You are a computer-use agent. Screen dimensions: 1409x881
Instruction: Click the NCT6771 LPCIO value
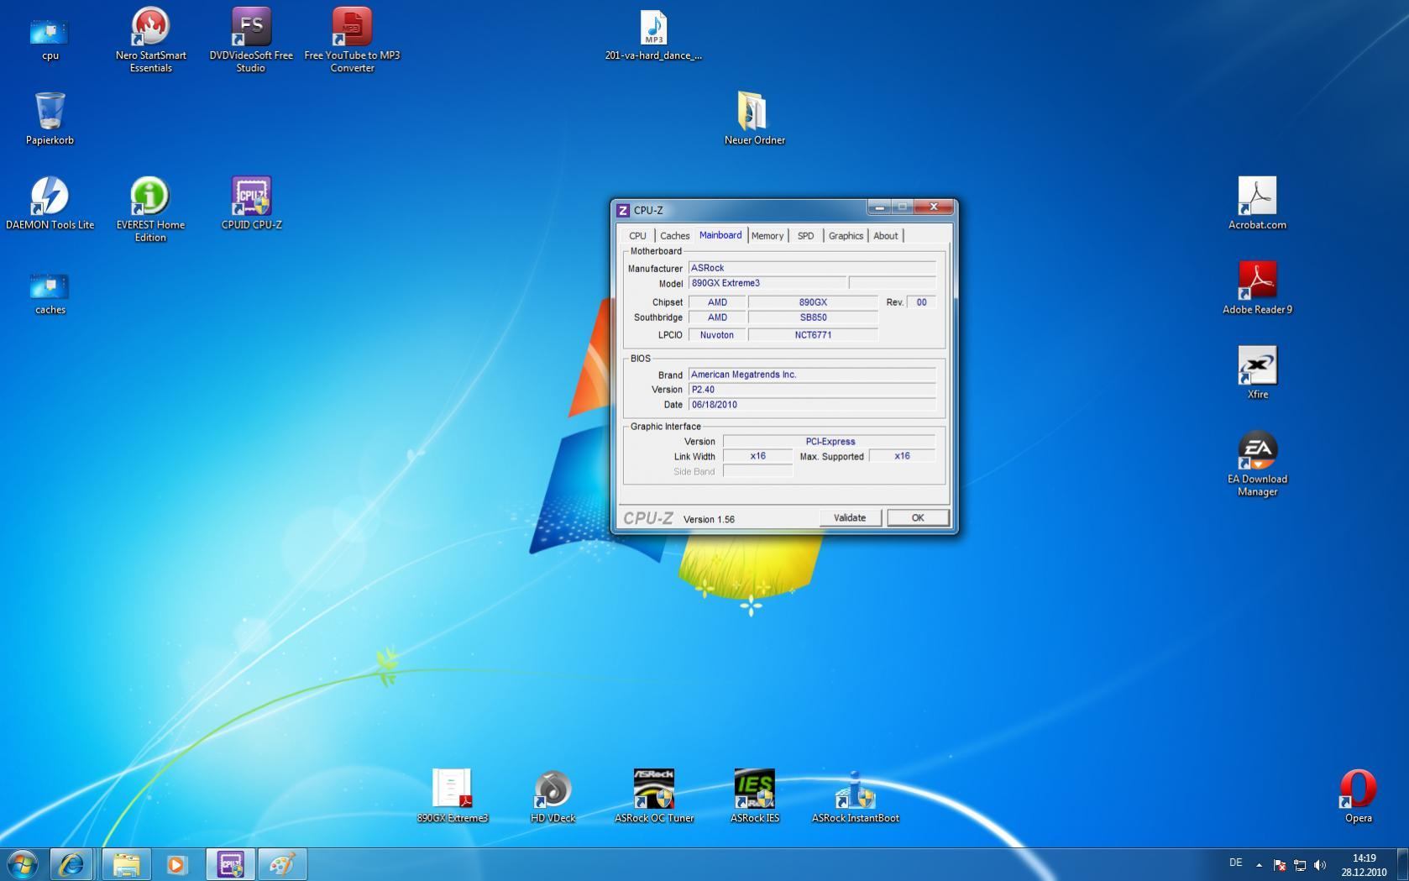[x=813, y=335]
